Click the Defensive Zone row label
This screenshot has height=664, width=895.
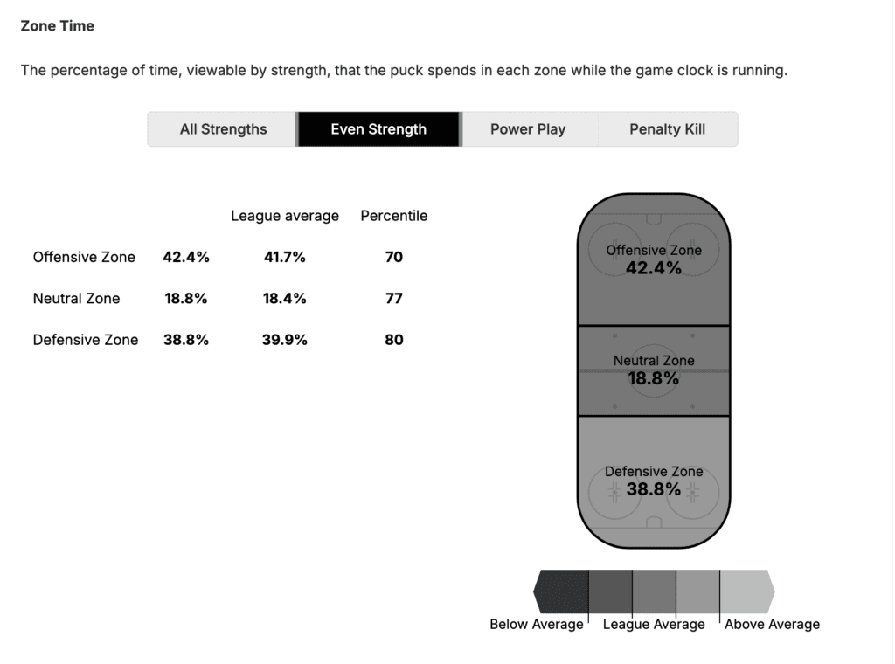[85, 340]
